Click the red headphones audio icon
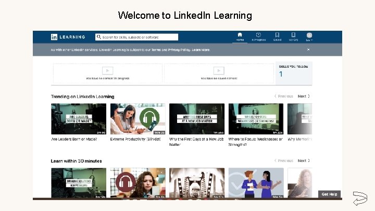 (126, 182)
